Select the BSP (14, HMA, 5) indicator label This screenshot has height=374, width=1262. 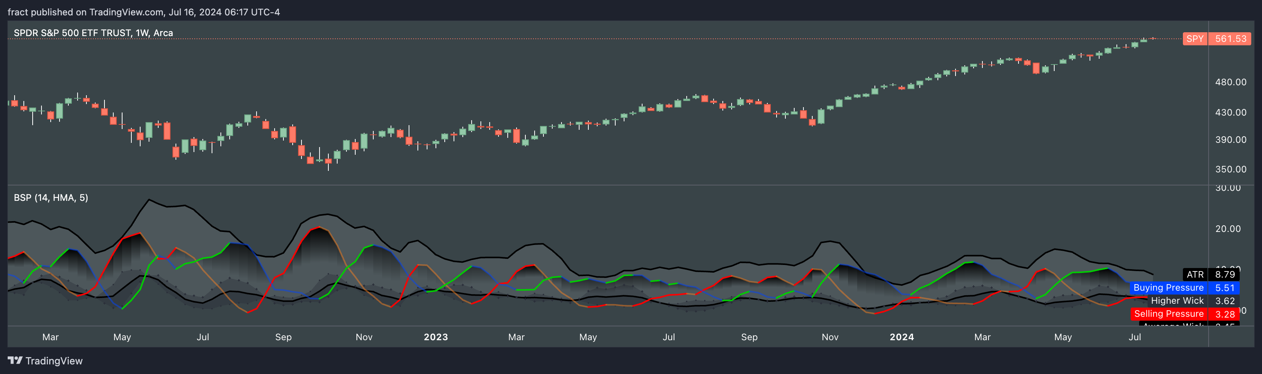coord(51,198)
